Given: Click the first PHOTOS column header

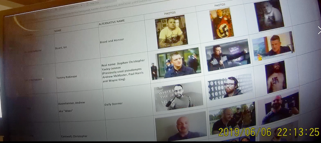Looking at the screenshot, I should click(170, 13).
